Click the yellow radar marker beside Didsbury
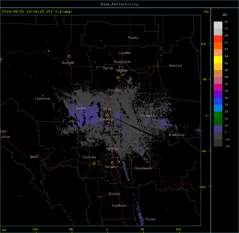Screen dimensions: 239x233 click(108, 115)
